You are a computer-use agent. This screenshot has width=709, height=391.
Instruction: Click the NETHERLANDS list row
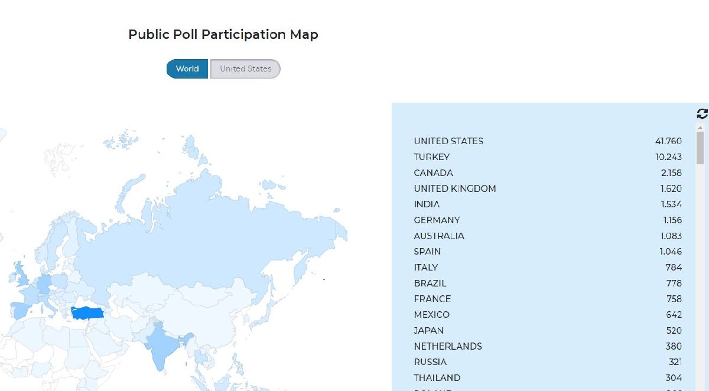[x=448, y=347]
